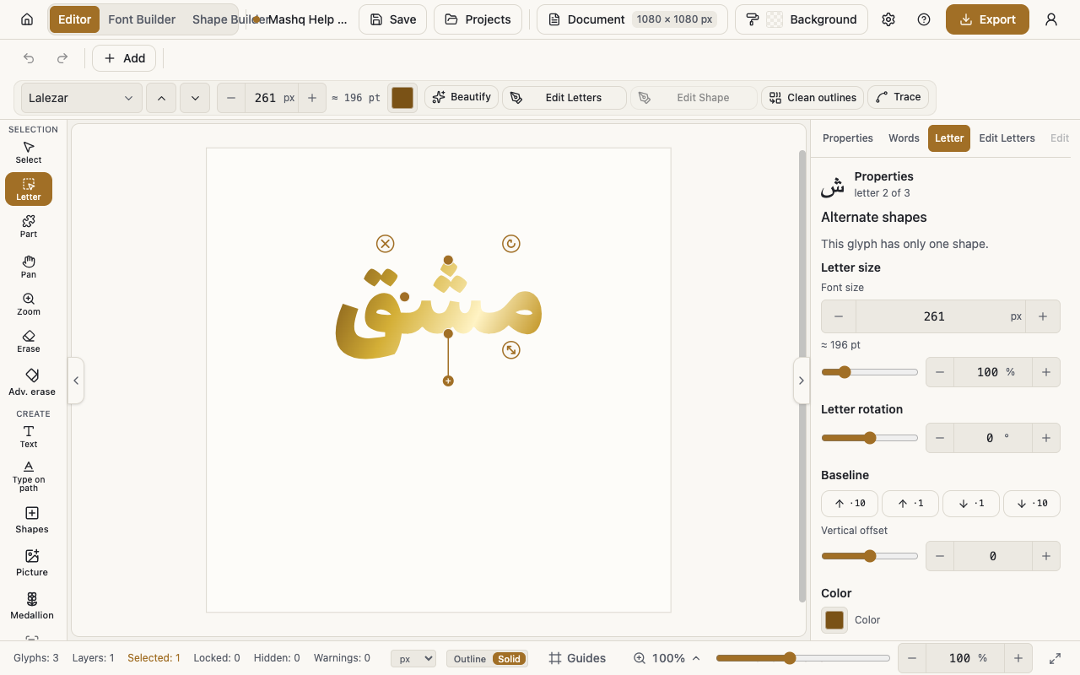Open the Background settings button
The height and width of the screenshot is (675, 1080).
click(x=802, y=19)
